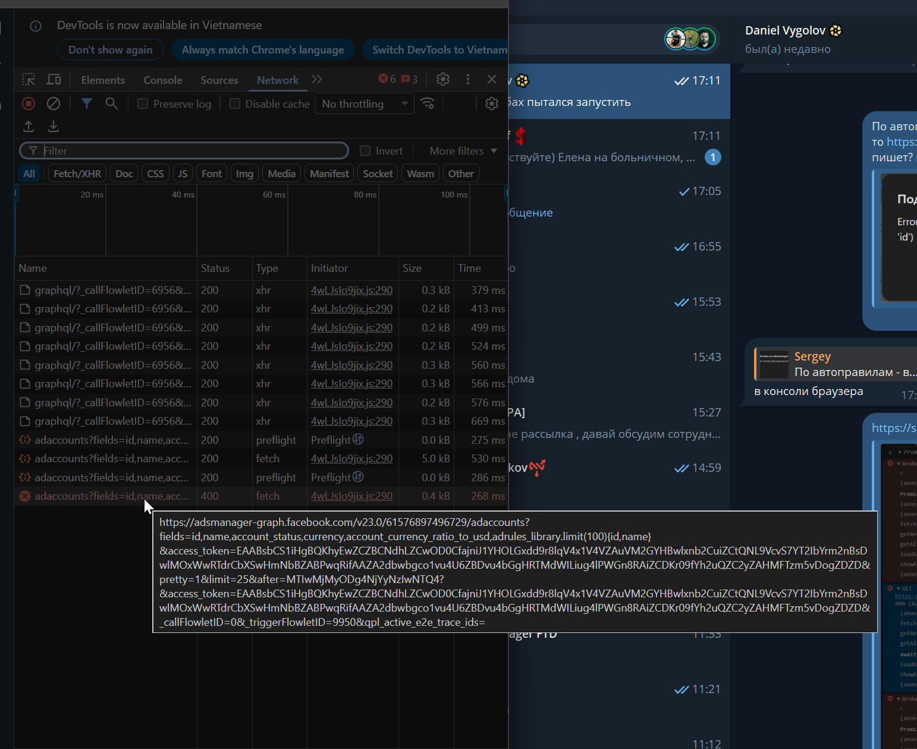The height and width of the screenshot is (749, 917).
Task: Switch to the Console tab
Action: (163, 80)
